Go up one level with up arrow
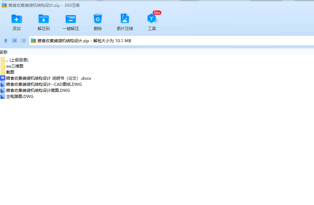The image size is (314, 205). pos(6,41)
